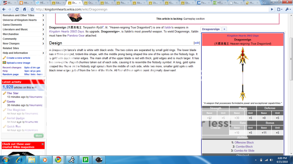Expand the Community sidebar menu
293x164 pixels.
43,39
